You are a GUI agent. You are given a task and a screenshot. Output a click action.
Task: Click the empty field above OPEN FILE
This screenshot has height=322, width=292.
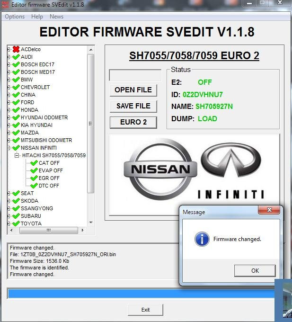pyautogui.click(x=135, y=75)
